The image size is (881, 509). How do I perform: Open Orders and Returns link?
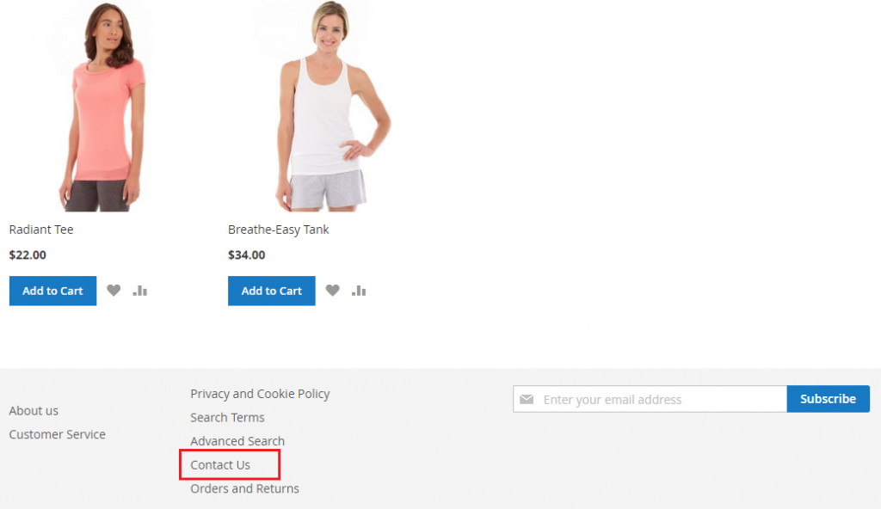tap(245, 488)
